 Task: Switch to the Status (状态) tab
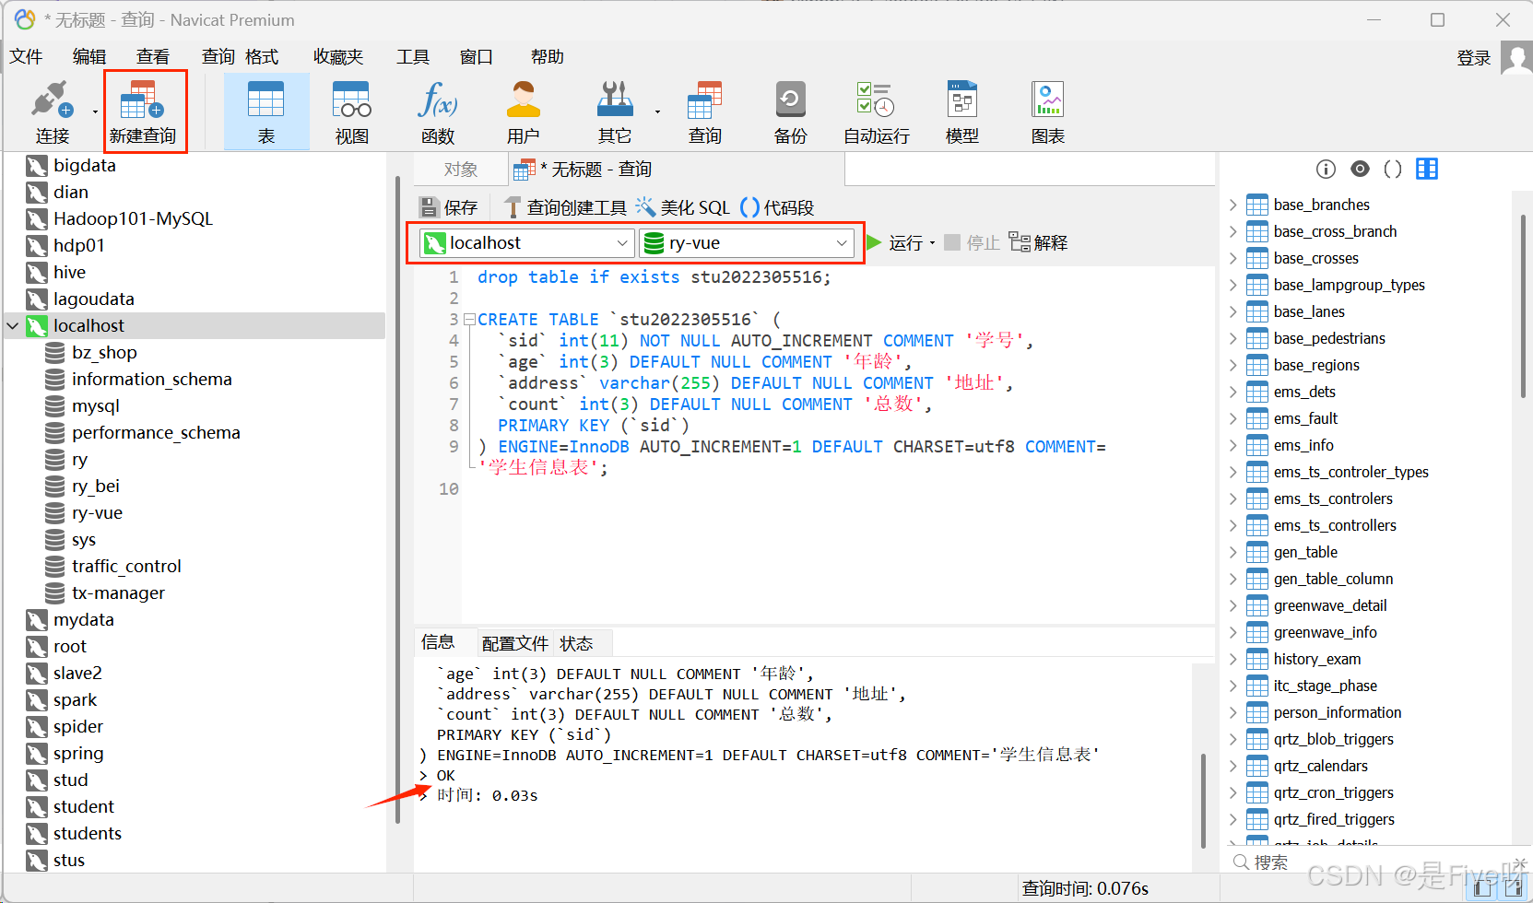pyautogui.click(x=576, y=643)
